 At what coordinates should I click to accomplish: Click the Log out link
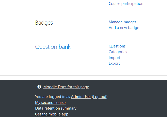coord(100,97)
